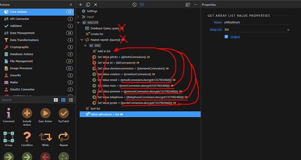The height and width of the screenshot is (160, 301).
Task: Click the plus add-step toolbar icon
Action: [81, 5]
